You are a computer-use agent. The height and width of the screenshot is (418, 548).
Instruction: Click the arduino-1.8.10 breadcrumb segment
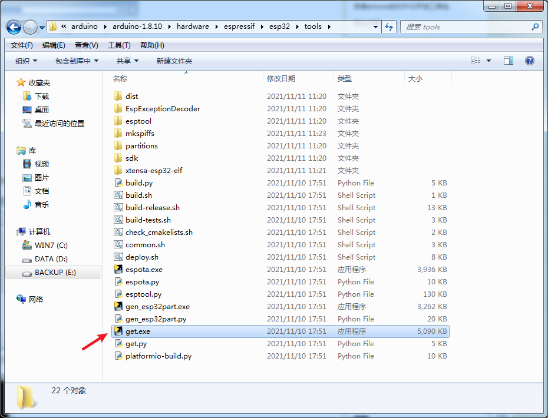tap(137, 26)
